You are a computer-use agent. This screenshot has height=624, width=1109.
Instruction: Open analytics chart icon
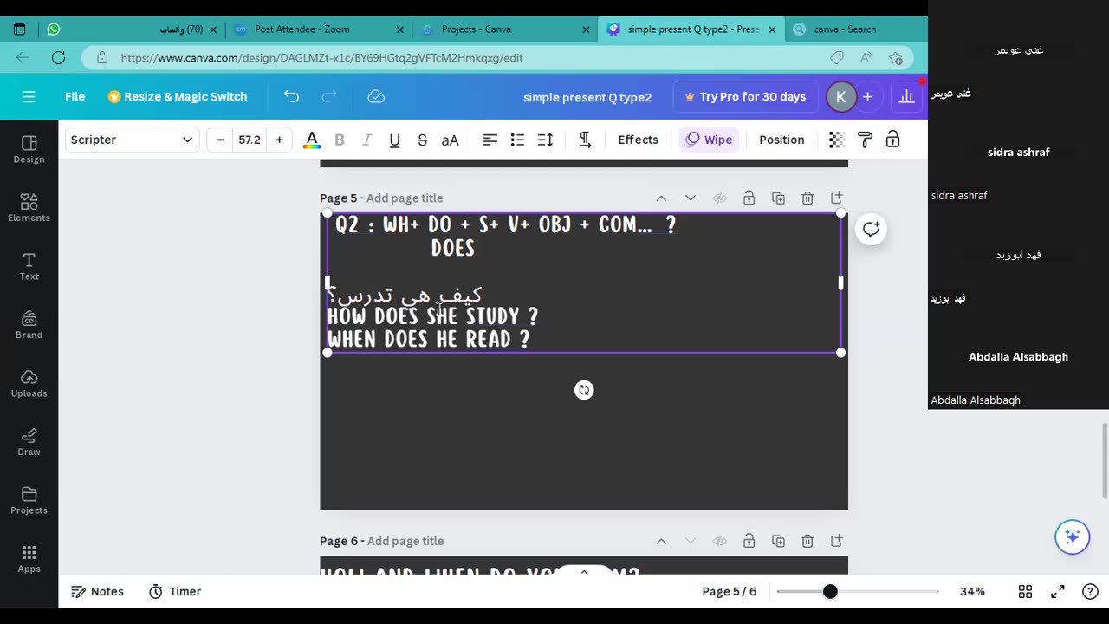[906, 97]
